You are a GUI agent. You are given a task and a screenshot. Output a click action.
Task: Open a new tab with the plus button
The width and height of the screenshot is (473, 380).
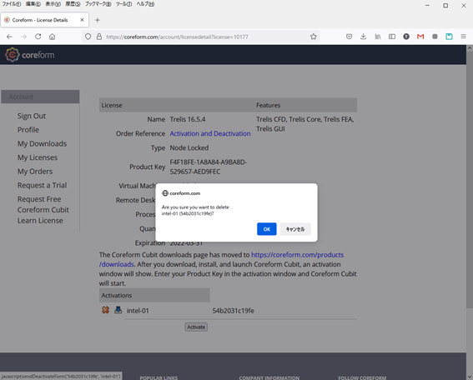(97, 20)
